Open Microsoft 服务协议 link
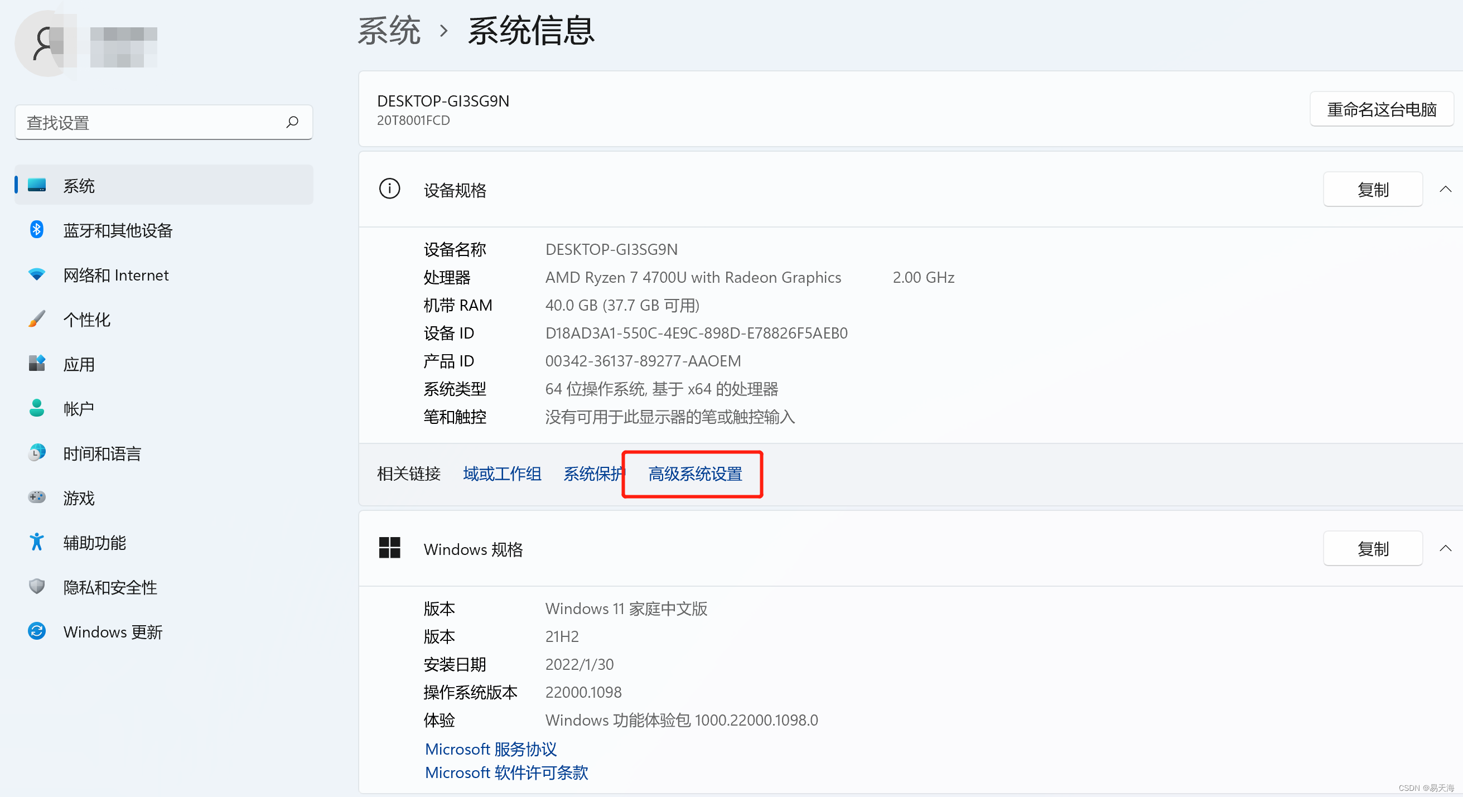This screenshot has height=797, width=1463. click(x=491, y=748)
